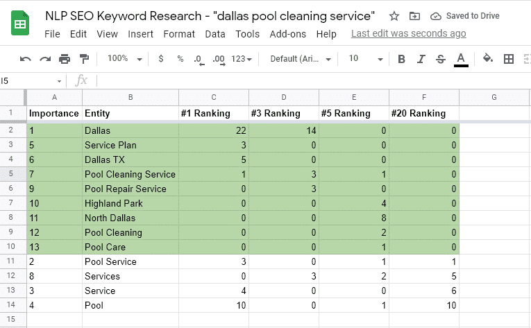Screen dimensions: 531x328
Task: Click the Undo arrow
Action: click(x=26, y=59)
